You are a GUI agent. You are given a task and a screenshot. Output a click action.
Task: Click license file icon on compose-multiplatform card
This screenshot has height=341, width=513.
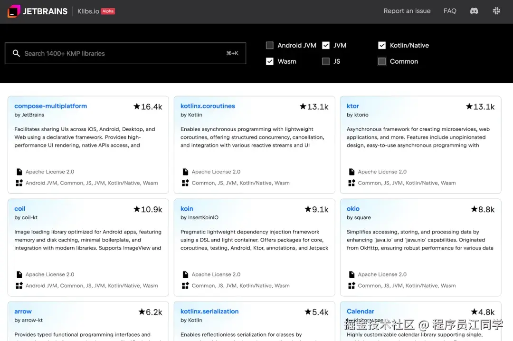click(19, 172)
